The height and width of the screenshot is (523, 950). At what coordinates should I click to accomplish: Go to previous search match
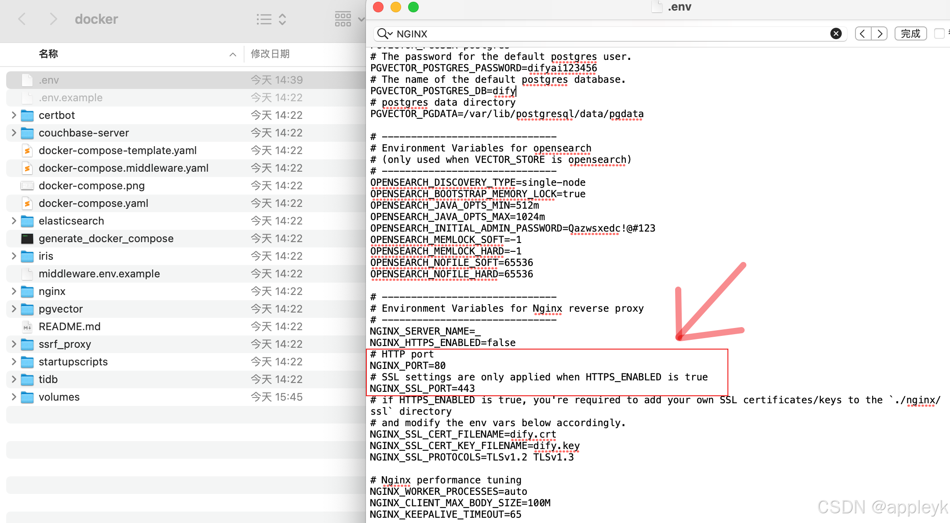pos(863,33)
